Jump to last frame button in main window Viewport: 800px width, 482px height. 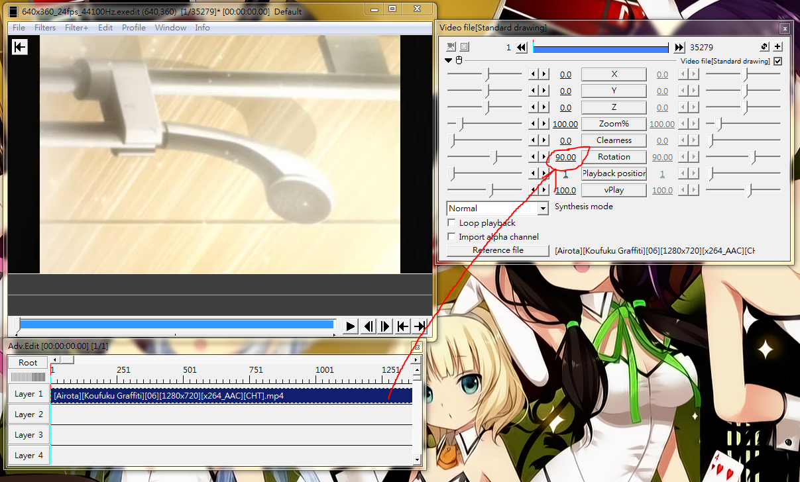420,326
